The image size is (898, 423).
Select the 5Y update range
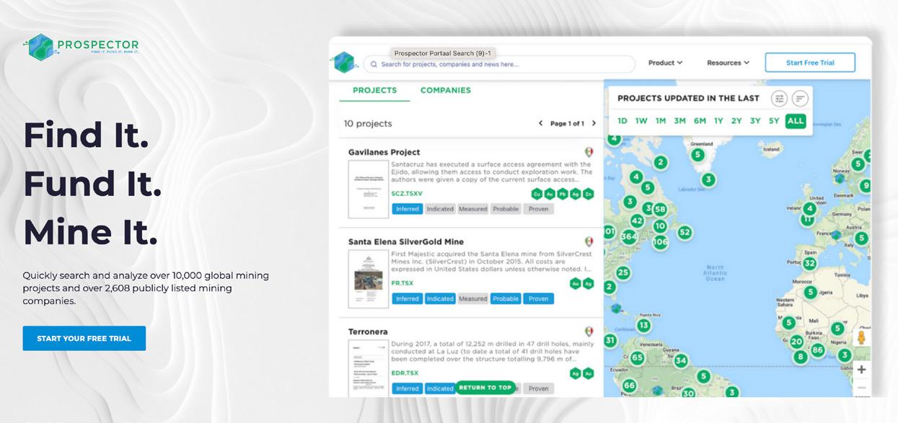click(x=774, y=121)
